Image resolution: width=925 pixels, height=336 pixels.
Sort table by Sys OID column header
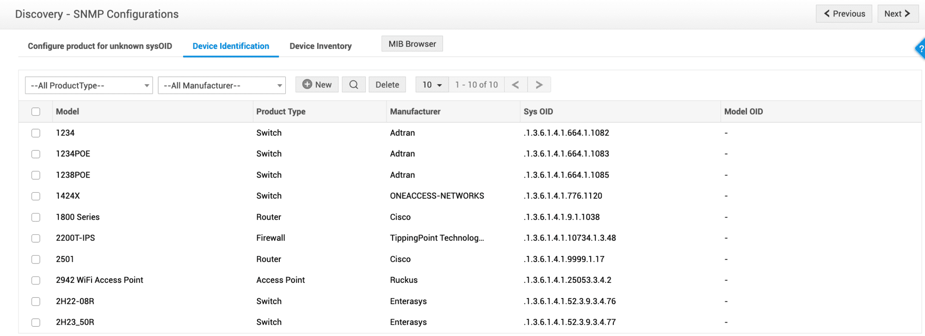pyautogui.click(x=538, y=111)
